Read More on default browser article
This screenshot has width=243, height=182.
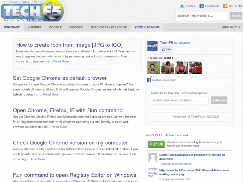click(51, 95)
